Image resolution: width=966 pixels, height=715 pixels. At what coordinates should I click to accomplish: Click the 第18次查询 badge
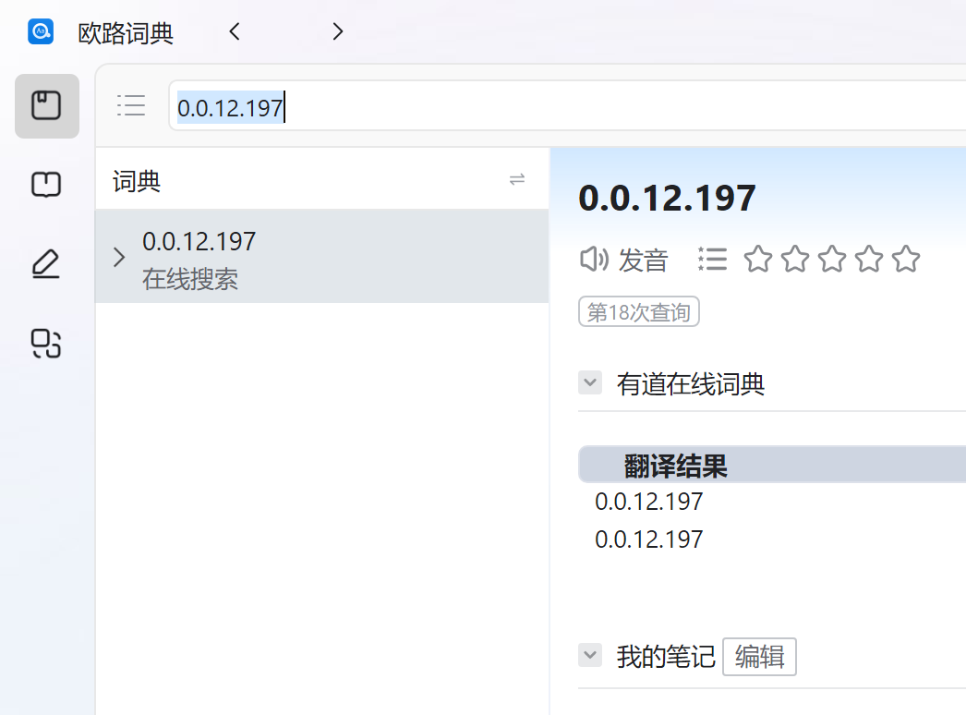[639, 312]
